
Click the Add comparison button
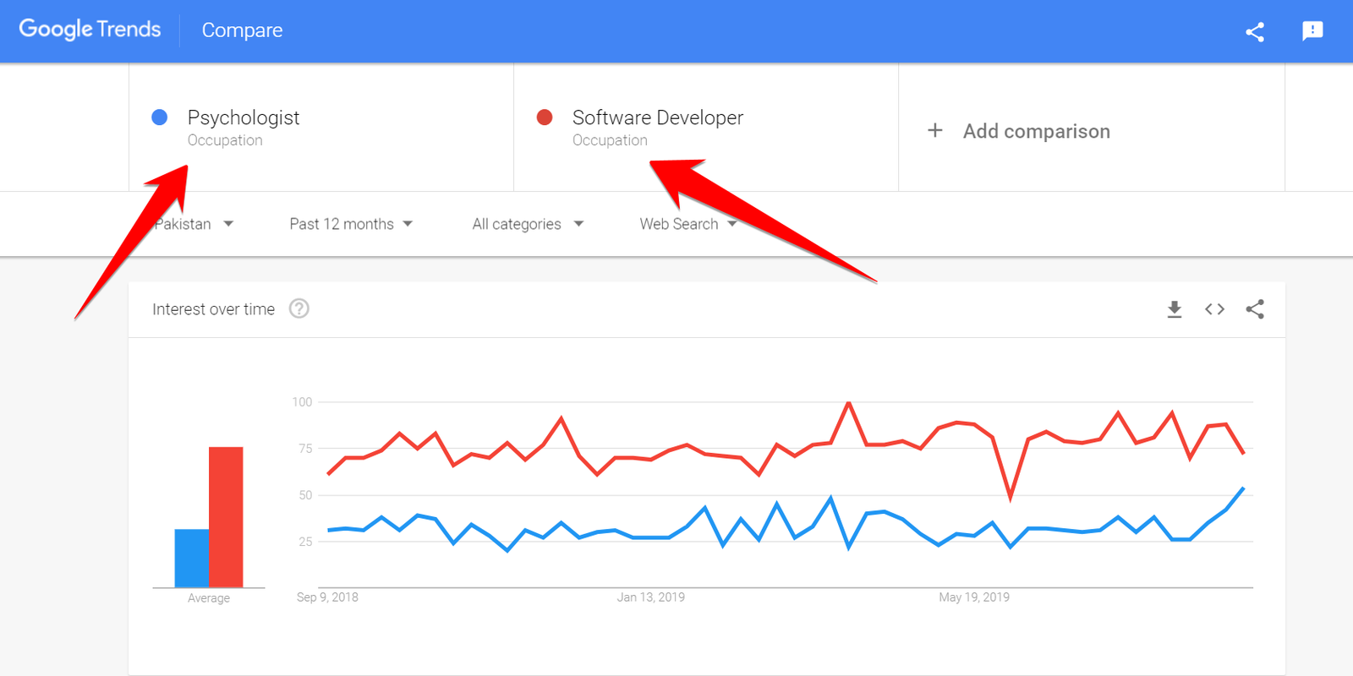pyautogui.click(x=1036, y=131)
